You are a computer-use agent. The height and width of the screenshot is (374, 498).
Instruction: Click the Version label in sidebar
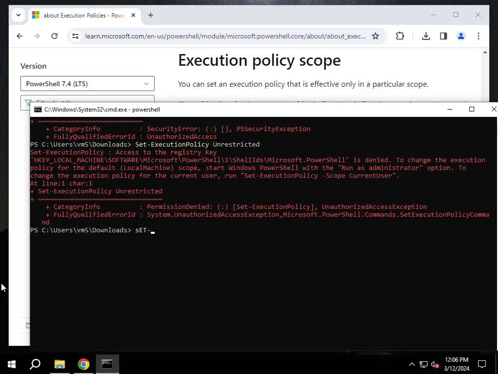pyautogui.click(x=34, y=66)
